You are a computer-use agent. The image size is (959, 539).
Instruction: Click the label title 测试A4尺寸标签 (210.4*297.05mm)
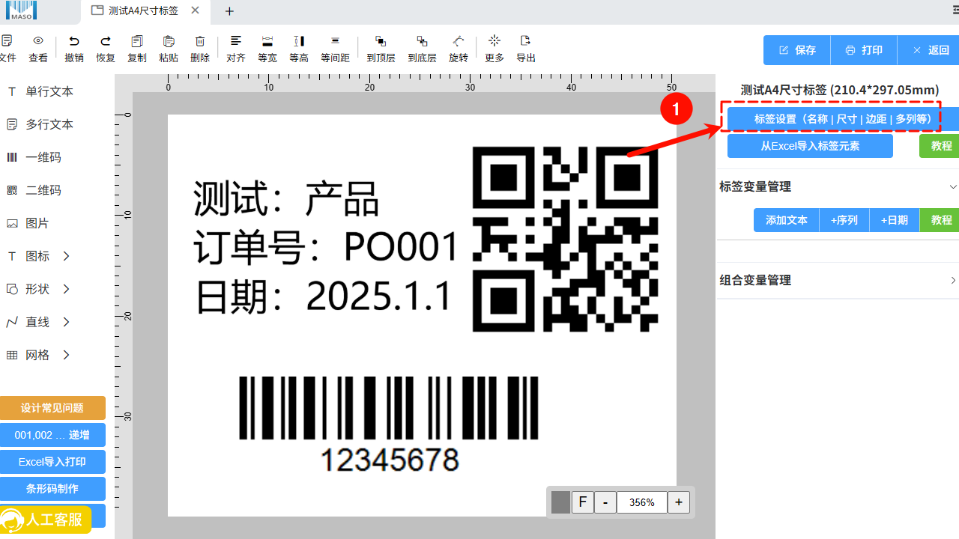[x=839, y=90]
